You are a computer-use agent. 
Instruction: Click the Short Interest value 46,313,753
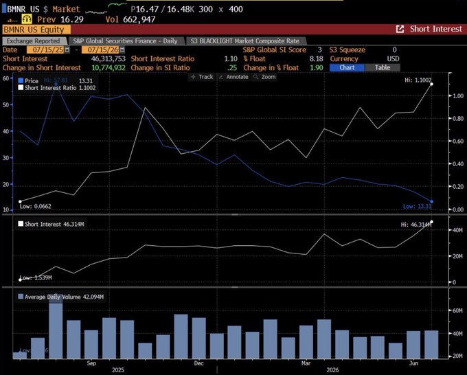tap(109, 59)
